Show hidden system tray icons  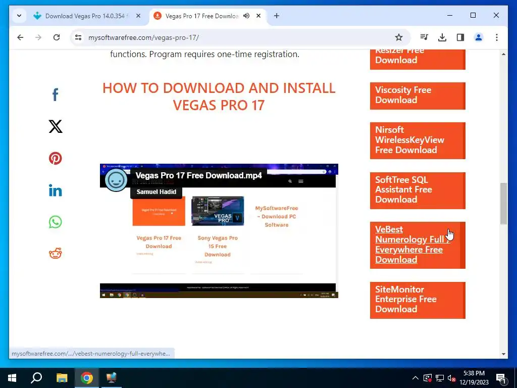click(x=416, y=378)
